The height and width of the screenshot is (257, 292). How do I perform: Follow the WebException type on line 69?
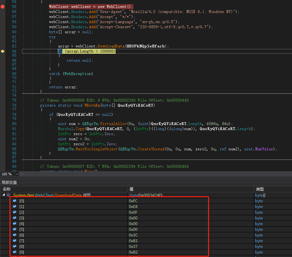tap(78, 74)
